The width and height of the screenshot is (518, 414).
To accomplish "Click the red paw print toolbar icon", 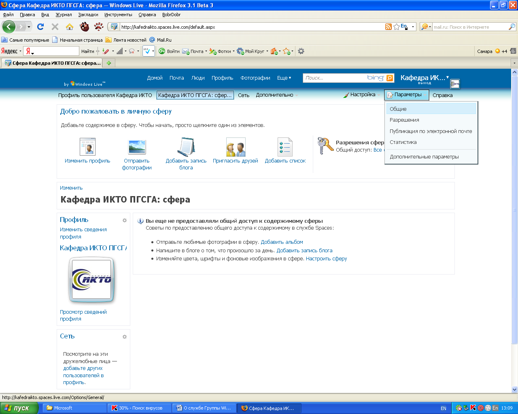I will pyautogui.click(x=99, y=27).
